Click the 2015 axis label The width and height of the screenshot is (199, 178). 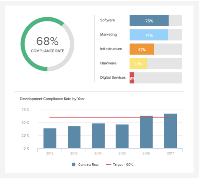(122, 153)
